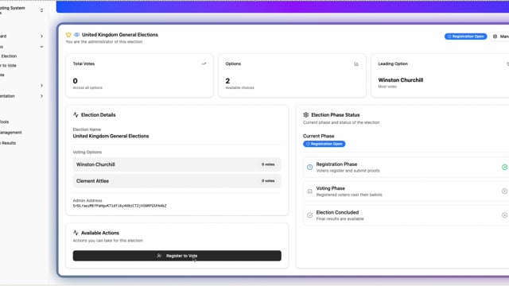Screen dimensions: 509x286
Task: Toggle the sidebar header Voting System switcher
Action: pos(41,10)
